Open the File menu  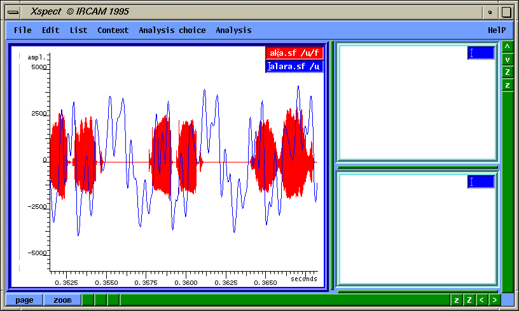coord(22,30)
